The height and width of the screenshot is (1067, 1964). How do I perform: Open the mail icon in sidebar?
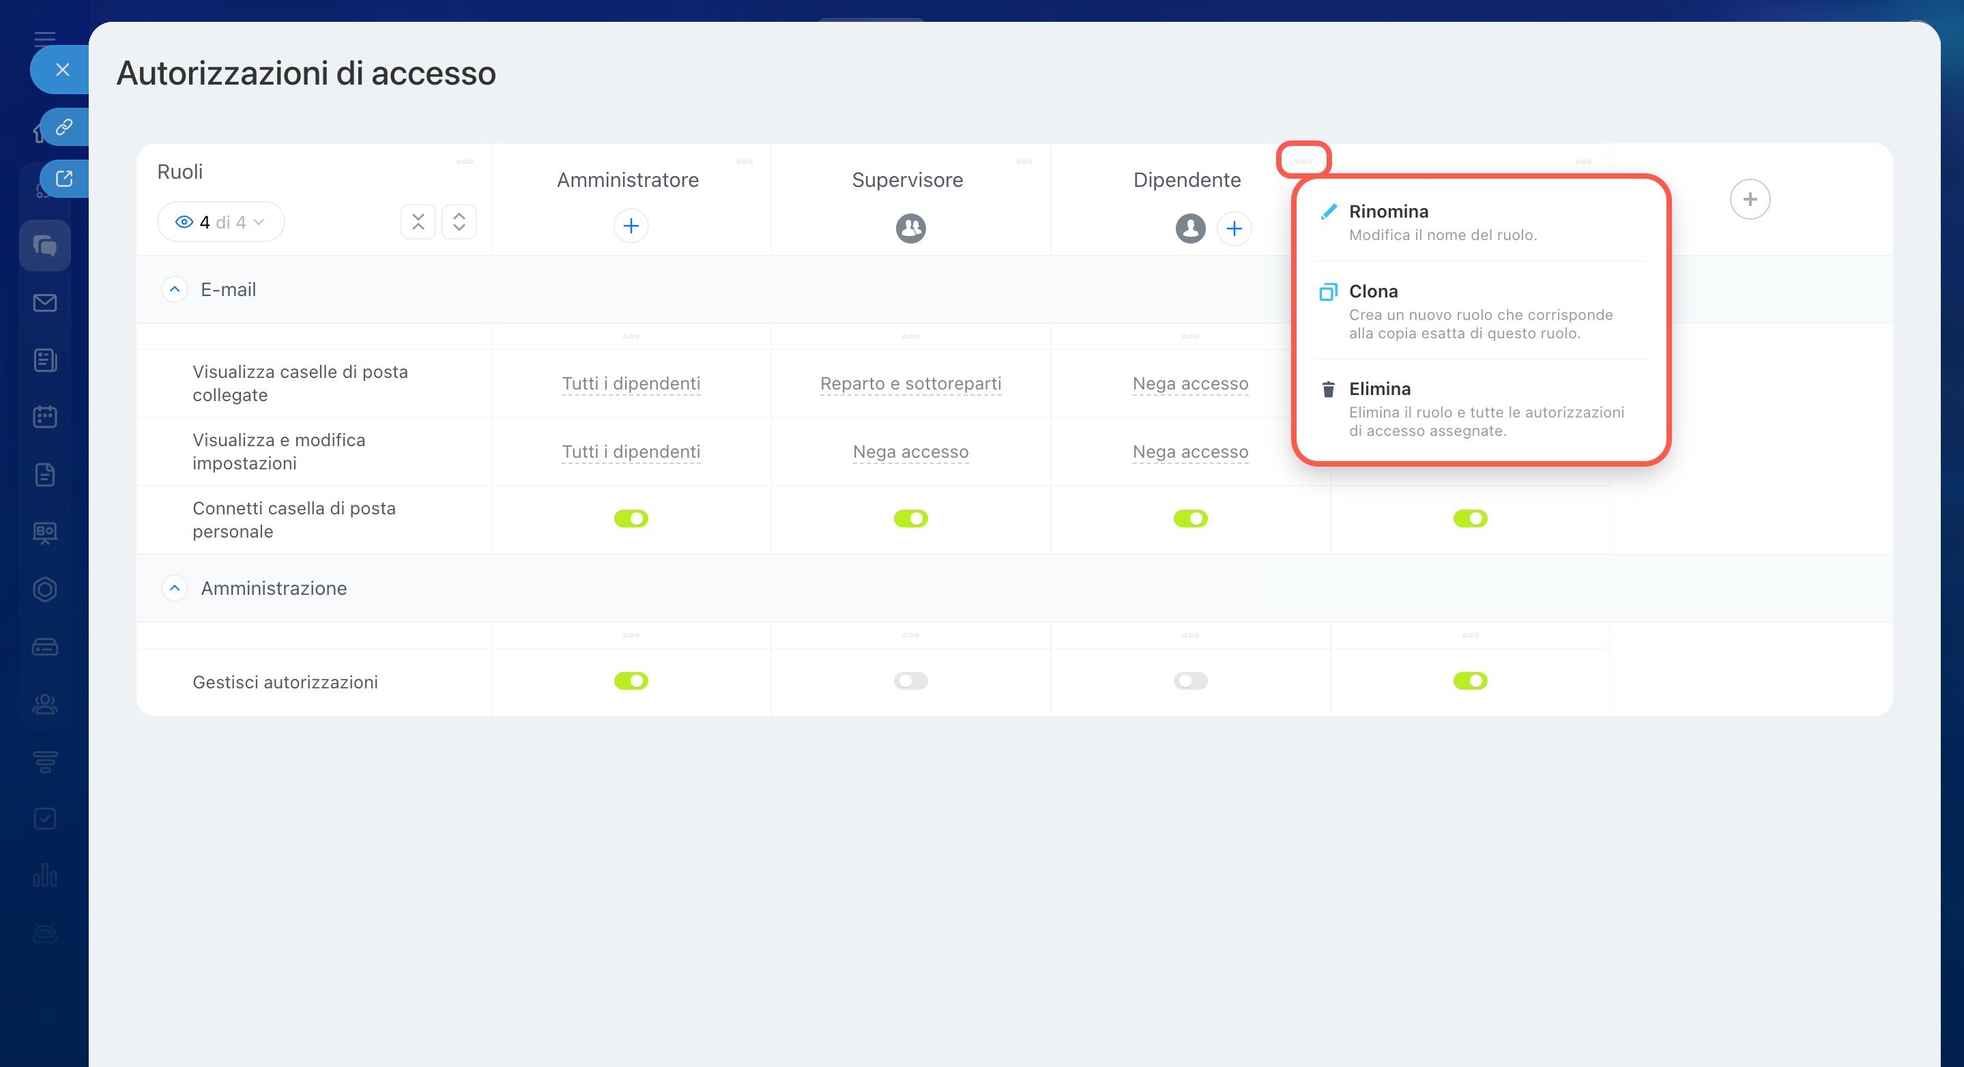[x=45, y=303]
